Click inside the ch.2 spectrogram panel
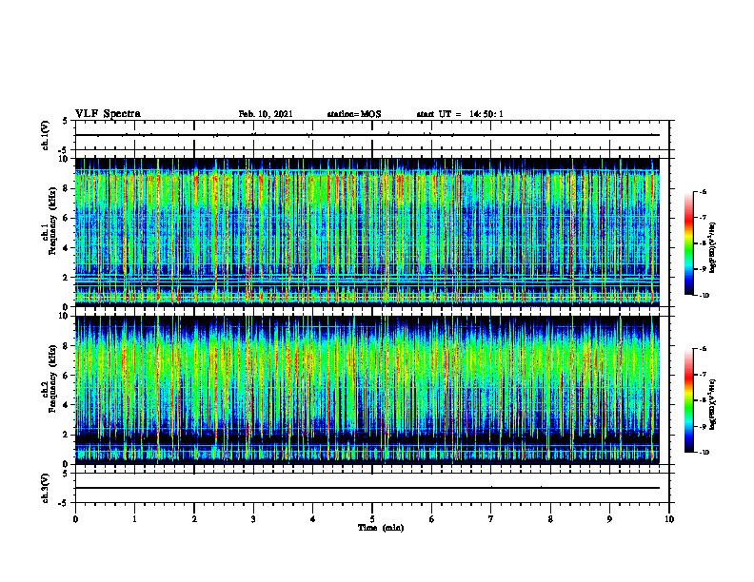 (367, 390)
